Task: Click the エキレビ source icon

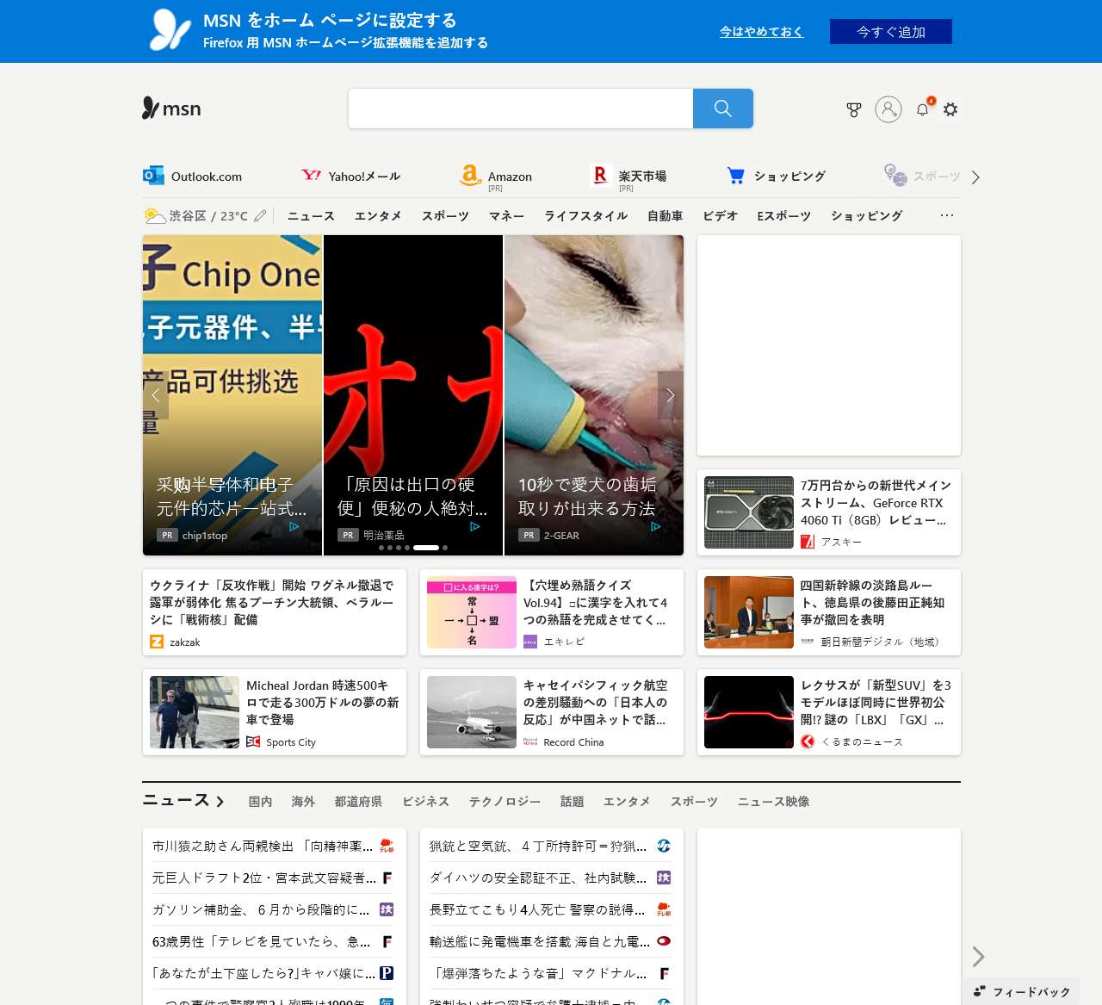Action: [530, 642]
